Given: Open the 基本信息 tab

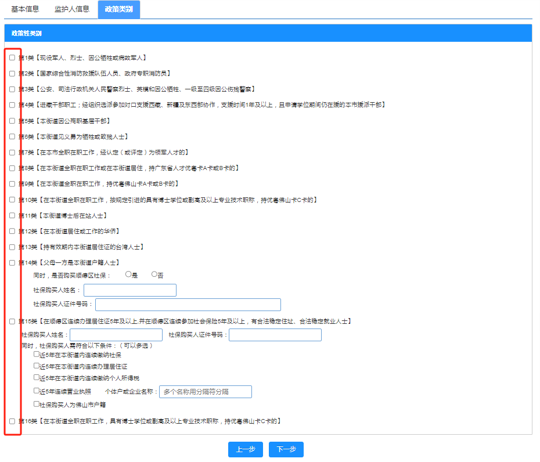Looking at the screenshot, I should pos(25,10).
